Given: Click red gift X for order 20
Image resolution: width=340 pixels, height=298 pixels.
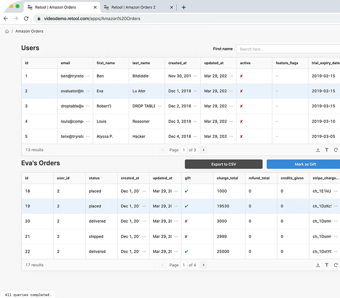Looking at the screenshot, I should tap(186, 221).
